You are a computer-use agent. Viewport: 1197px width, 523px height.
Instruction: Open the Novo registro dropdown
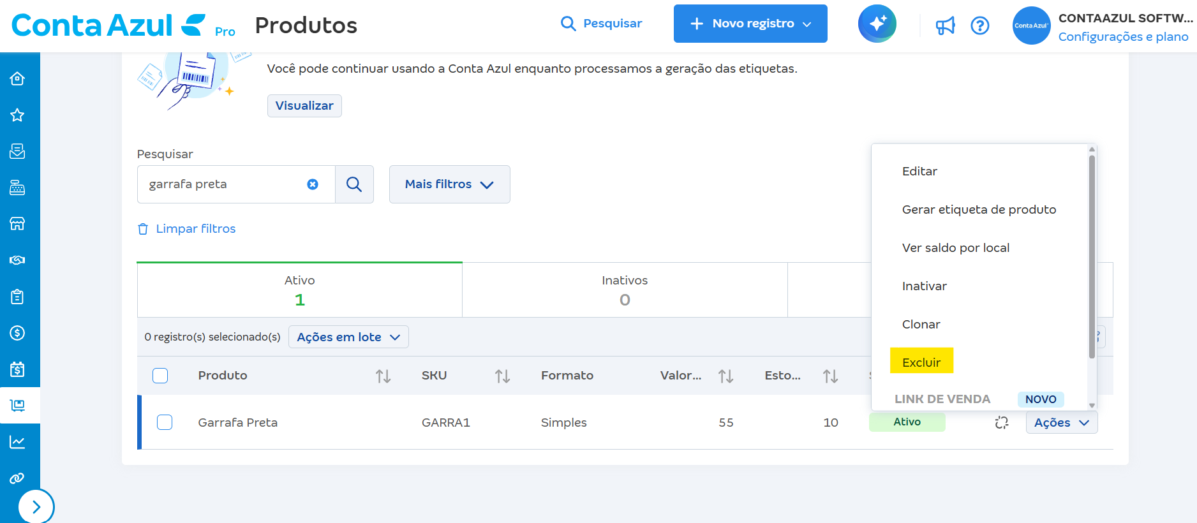click(750, 24)
